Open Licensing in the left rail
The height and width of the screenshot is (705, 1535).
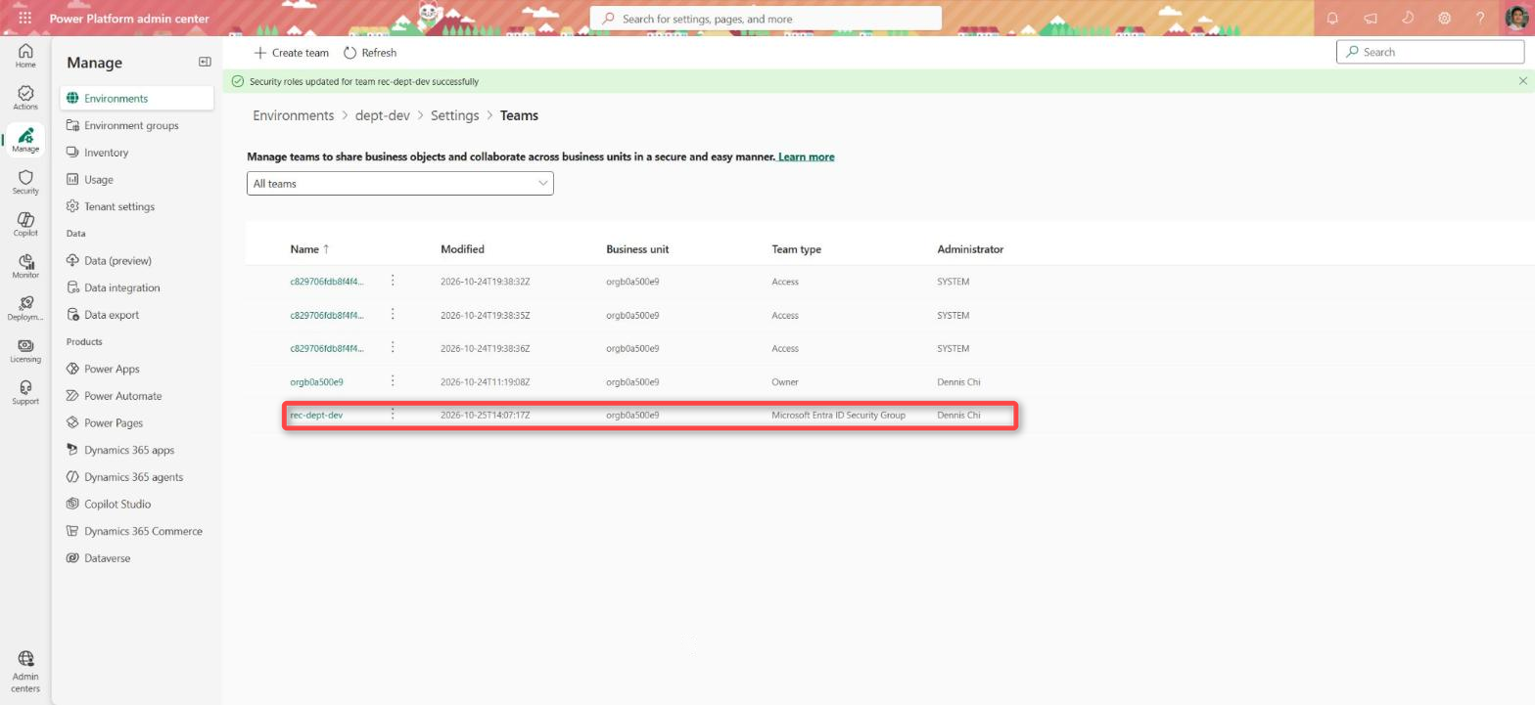pyautogui.click(x=25, y=350)
